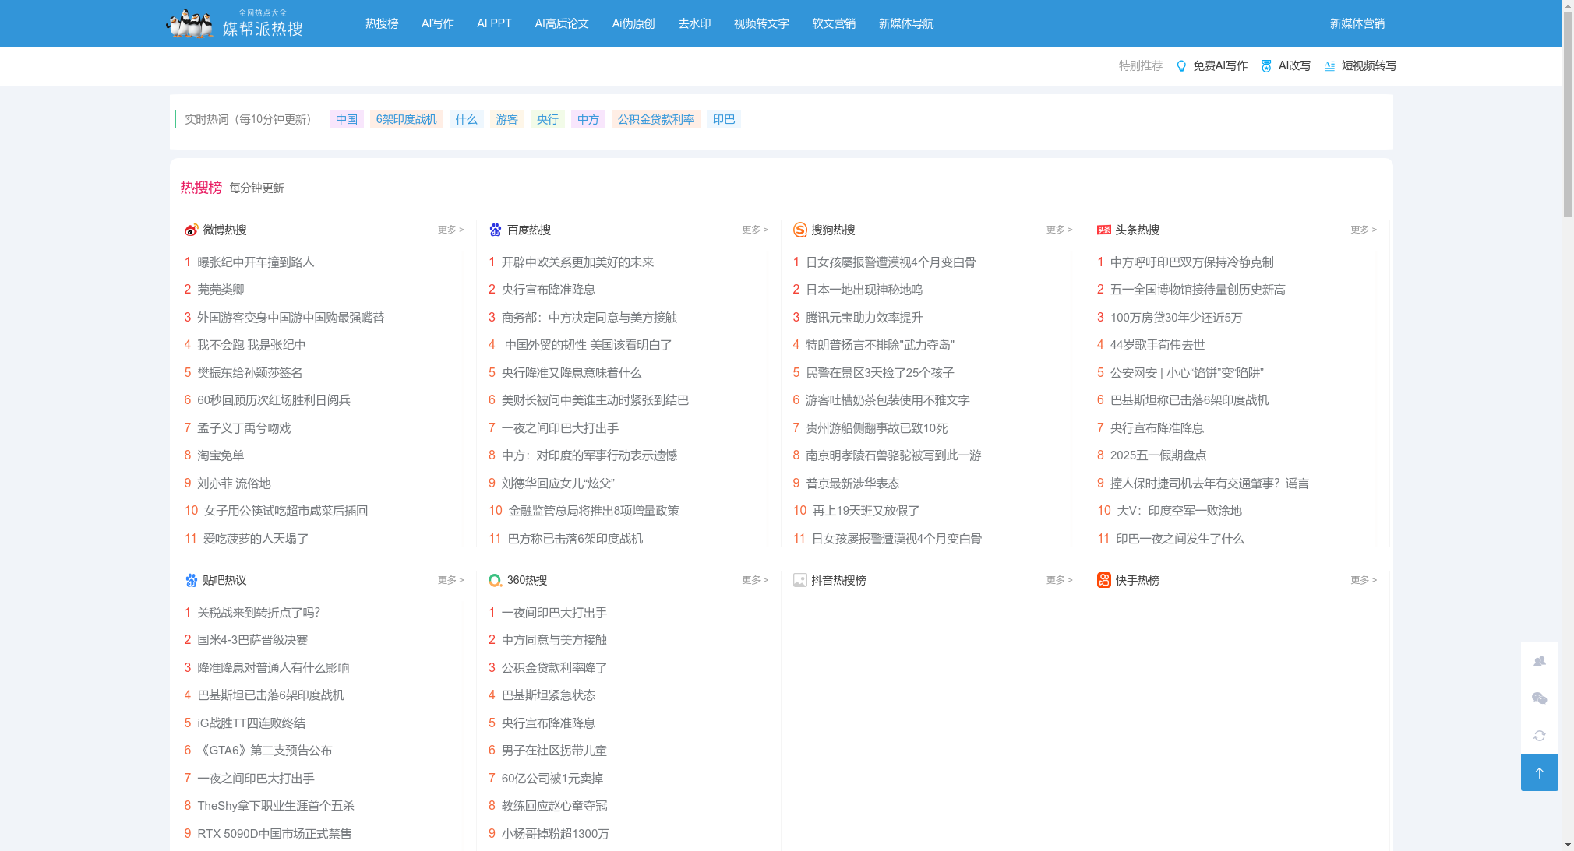Viewport: 1574px width, 851px height.
Task: Click the penguin site logo
Action: coord(190,23)
